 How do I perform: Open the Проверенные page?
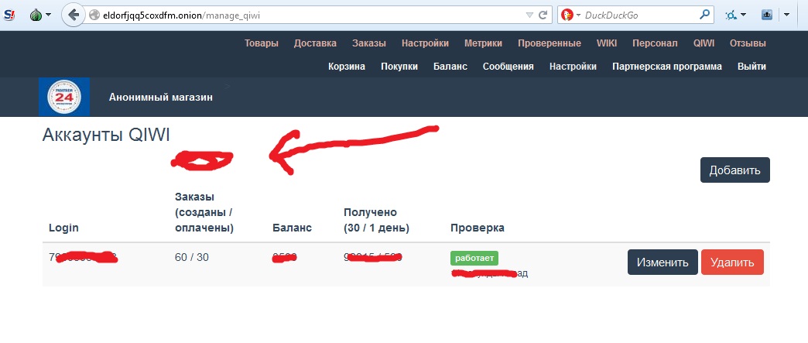click(550, 43)
